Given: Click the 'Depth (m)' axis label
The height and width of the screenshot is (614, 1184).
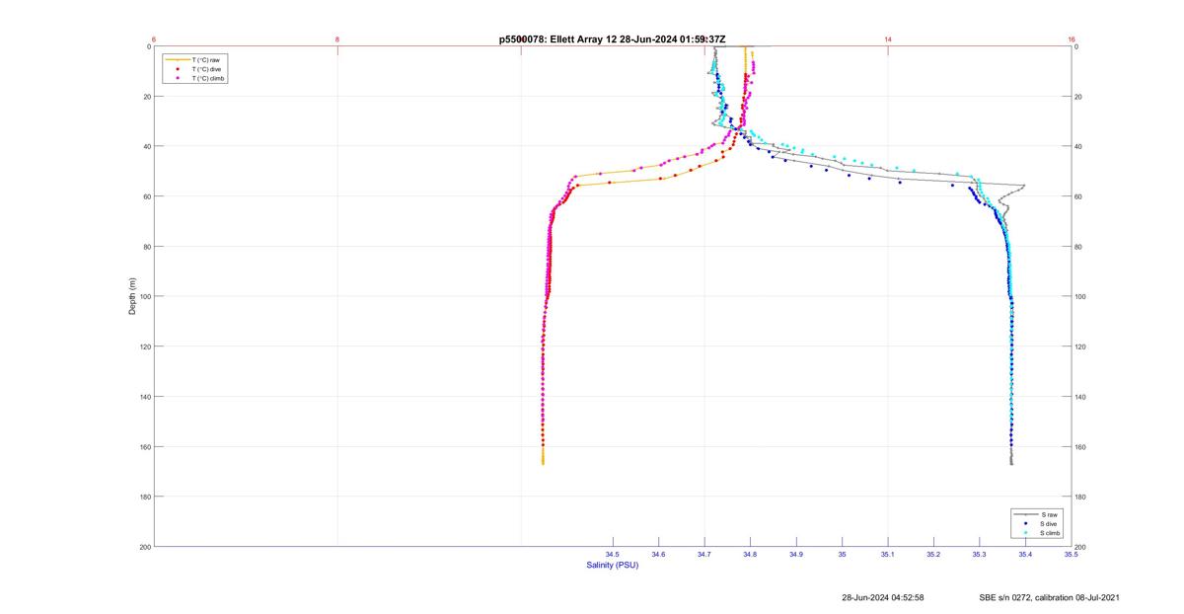Looking at the screenshot, I should pyautogui.click(x=132, y=296).
